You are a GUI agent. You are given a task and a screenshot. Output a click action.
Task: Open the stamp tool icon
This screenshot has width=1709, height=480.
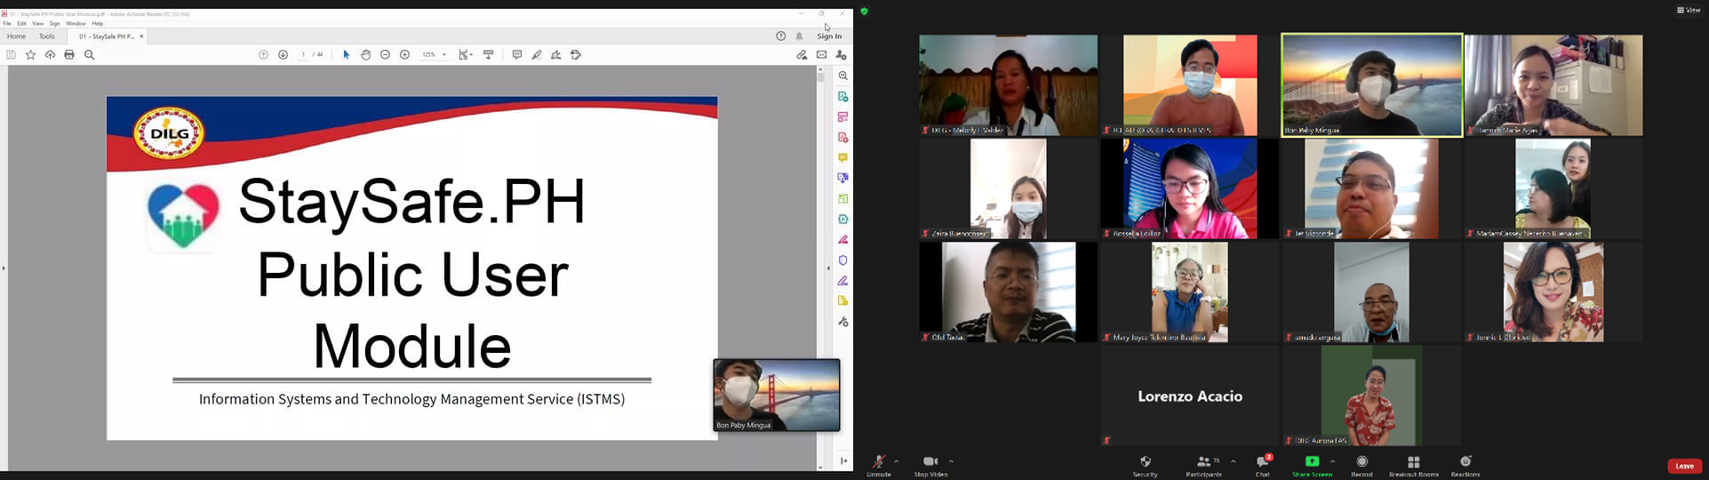576,55
